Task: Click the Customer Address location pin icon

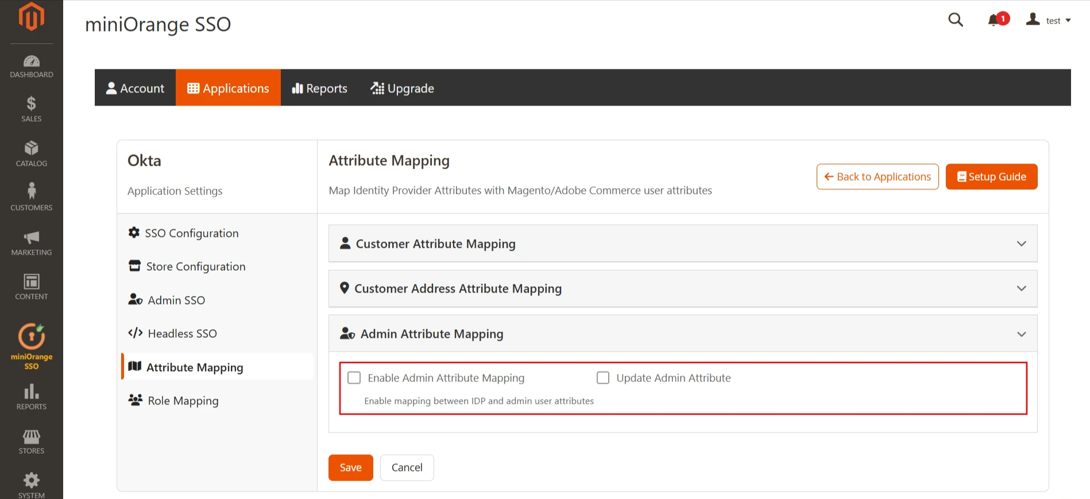Action: tap(345, 288)
